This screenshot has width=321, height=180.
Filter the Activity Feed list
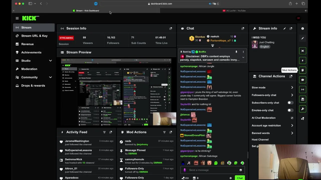[x=104, y=132]
